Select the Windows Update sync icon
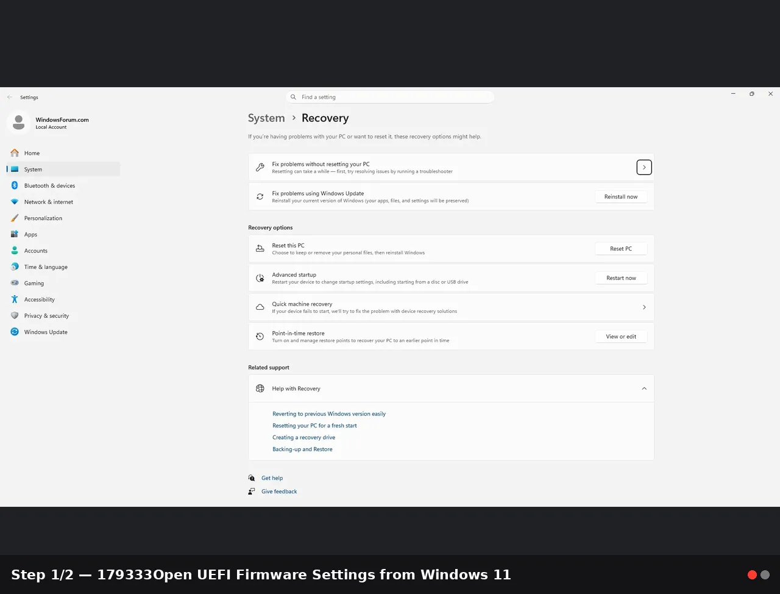Screen dimensions: 780x594 (x=15, y=332)
